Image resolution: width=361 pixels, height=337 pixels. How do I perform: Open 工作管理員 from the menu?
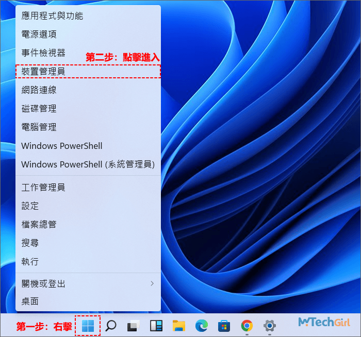[x=43, y=187]
